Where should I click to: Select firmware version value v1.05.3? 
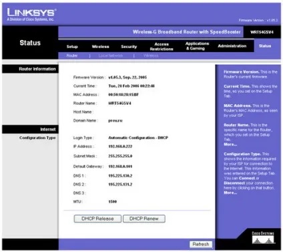127,78
